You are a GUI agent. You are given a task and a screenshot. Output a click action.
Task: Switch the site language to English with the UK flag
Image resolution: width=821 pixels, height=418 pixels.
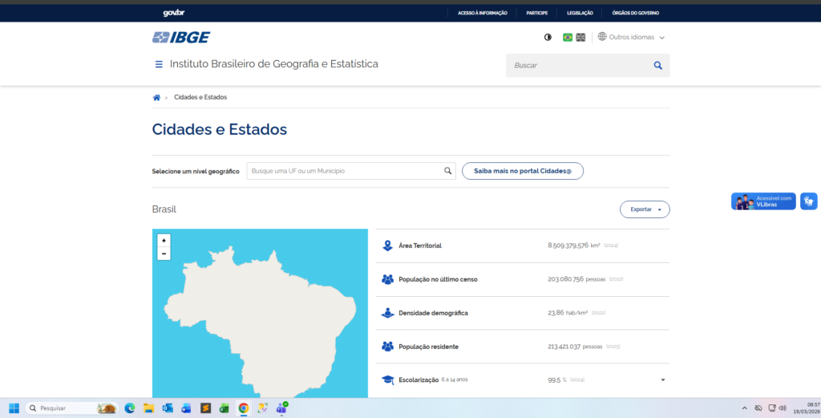(580, 37)
